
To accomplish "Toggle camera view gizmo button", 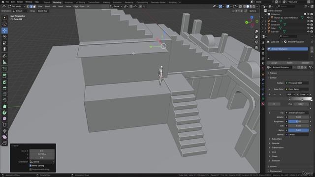I will click(x=256, y=42).
